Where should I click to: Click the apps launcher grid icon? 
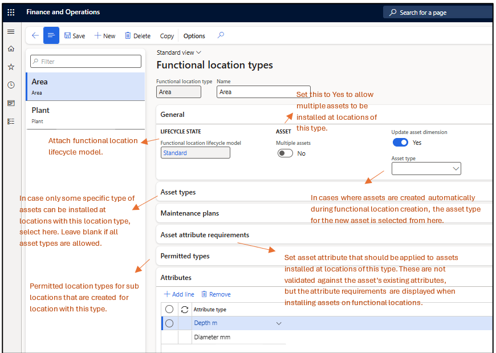click(10, 12)
